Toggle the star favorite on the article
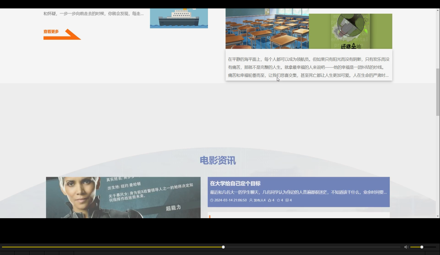 pyautogui.click(x=278, y=200)
